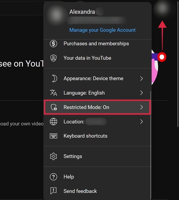This screenshot has width=179, height=200.
Task: Open Manage your Google Account link
Action: pos(103,30)
